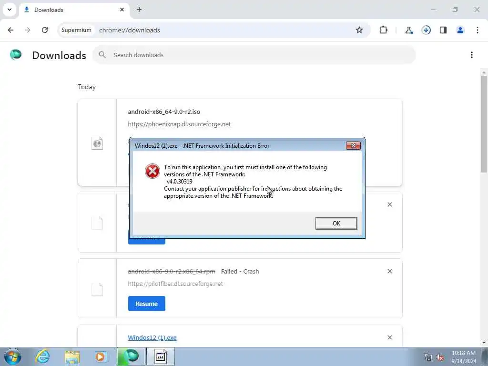Launch Internet Explorer from the taskbar

(x=42, y=356)
